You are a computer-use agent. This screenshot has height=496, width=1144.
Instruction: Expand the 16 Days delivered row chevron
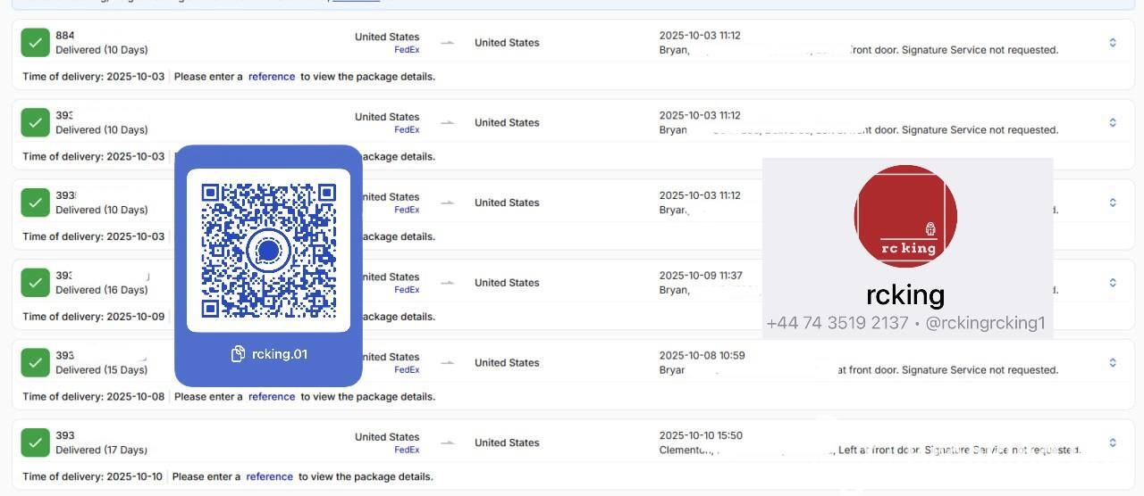coord(1113,283)
